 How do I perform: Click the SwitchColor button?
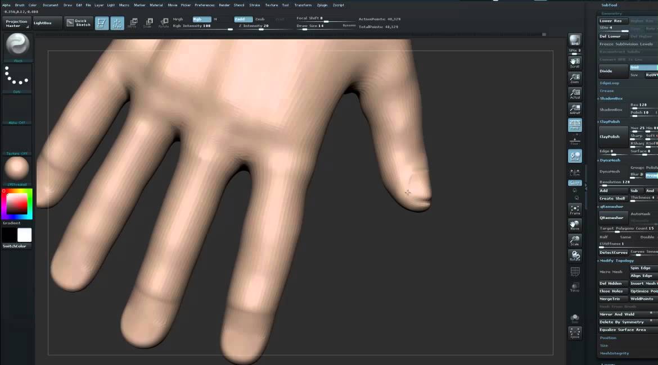(x=17, y=247)
